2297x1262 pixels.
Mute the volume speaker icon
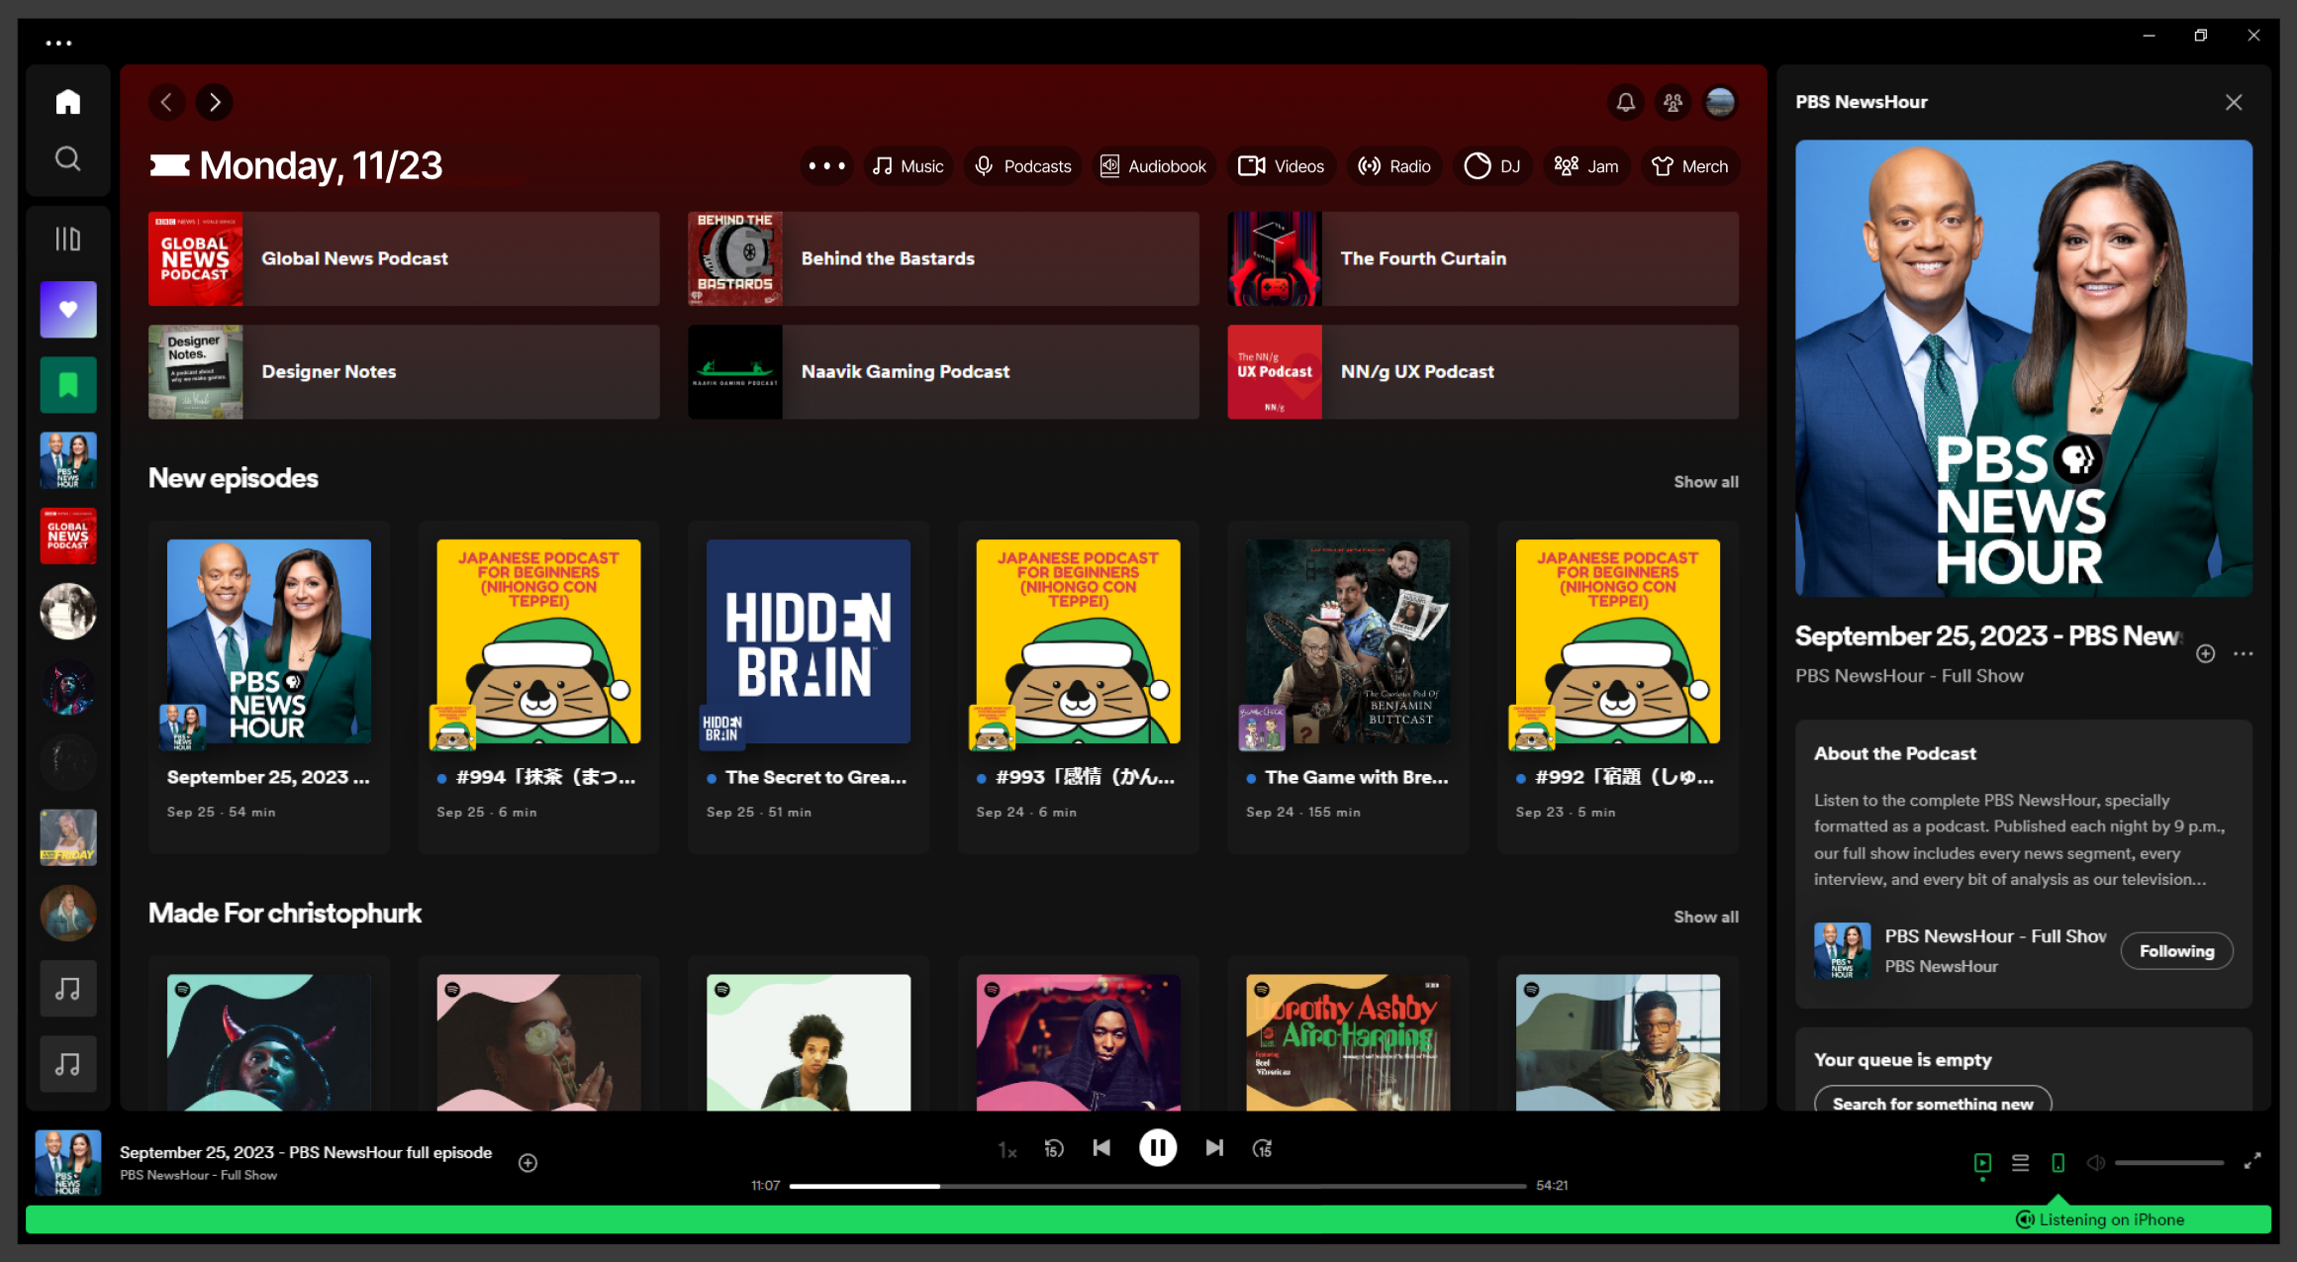(x=2095, y=1163)
